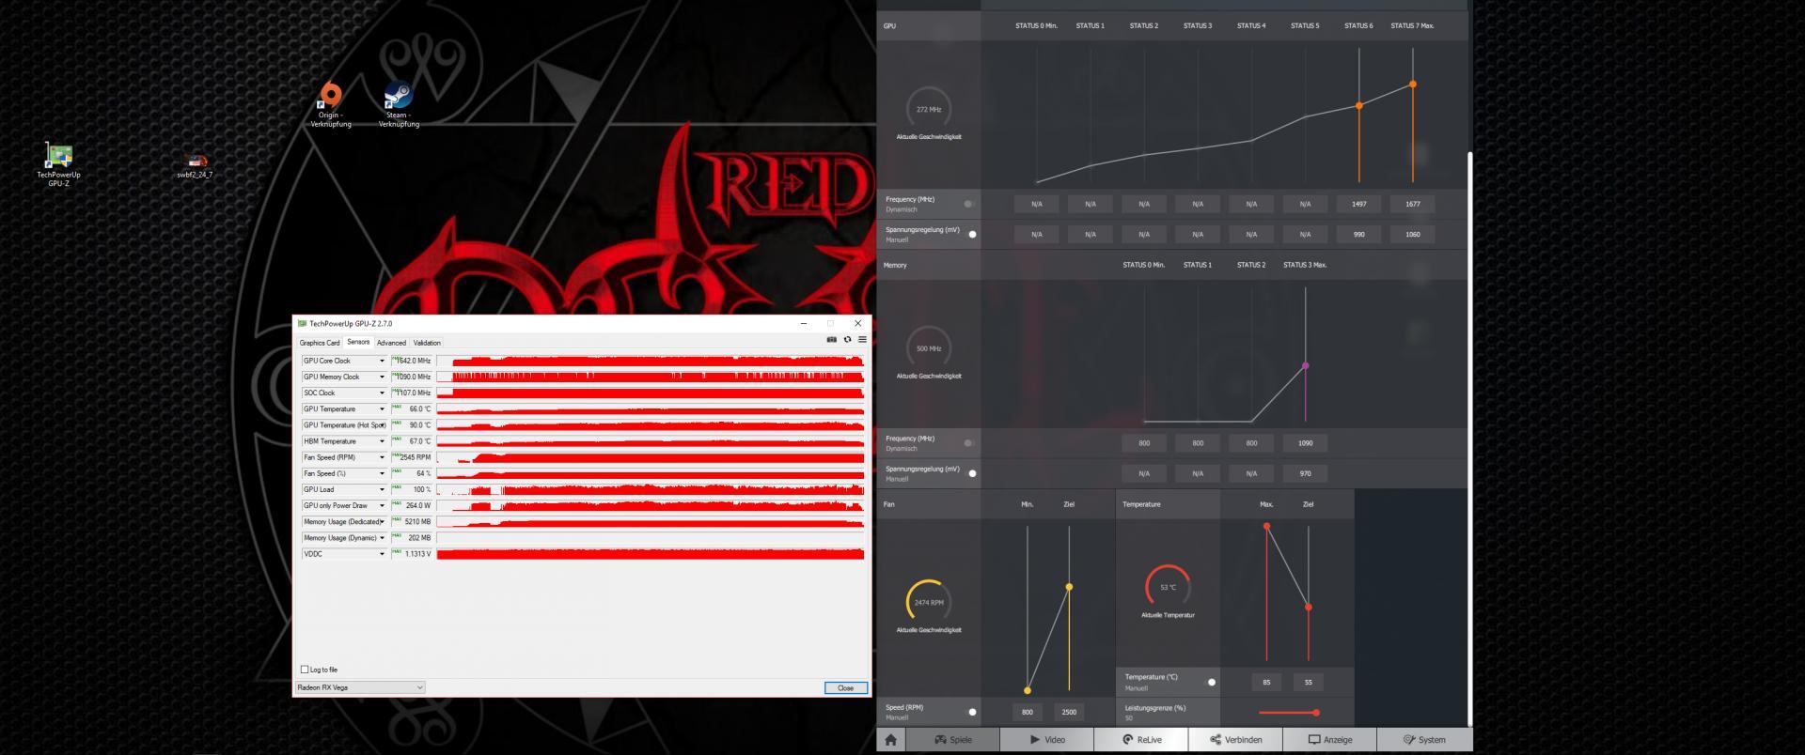
Task: Open the Advanced tab in GPU-Z
Action: click(x=391, y=343)
